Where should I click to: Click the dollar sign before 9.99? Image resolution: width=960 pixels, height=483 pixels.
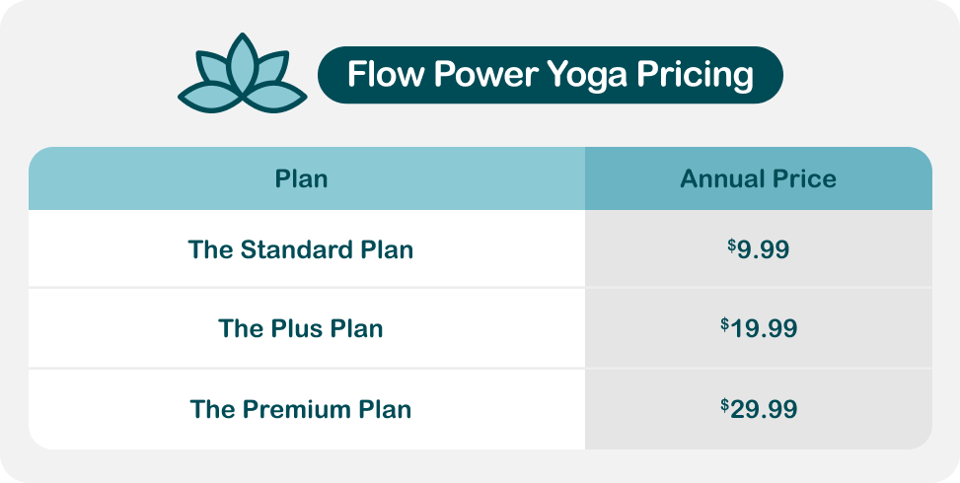coord(731,244)
